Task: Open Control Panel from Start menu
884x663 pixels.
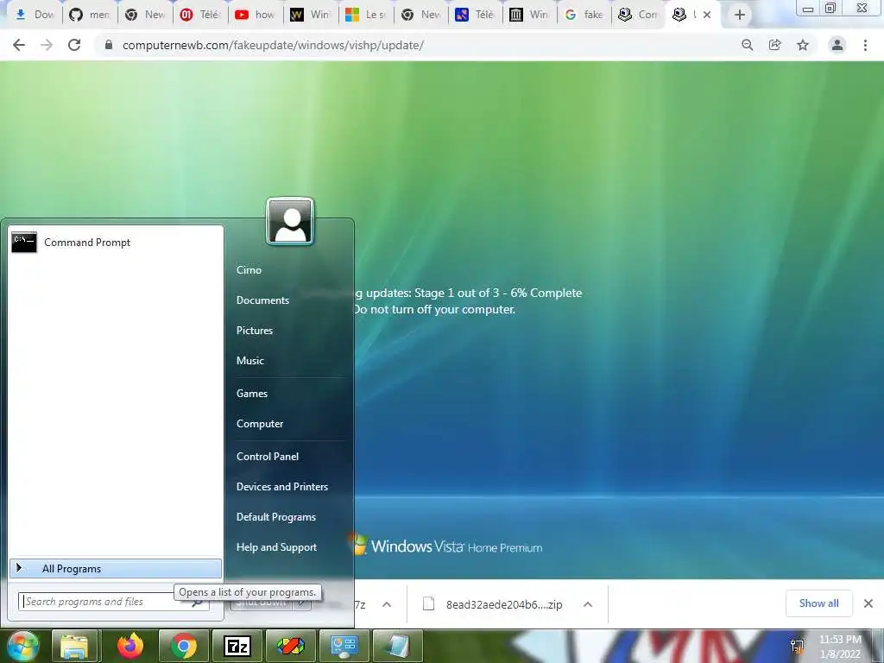Action: [268, 457]
